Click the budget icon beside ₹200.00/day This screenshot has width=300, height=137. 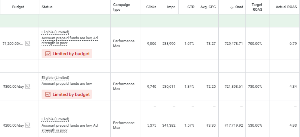27,126
